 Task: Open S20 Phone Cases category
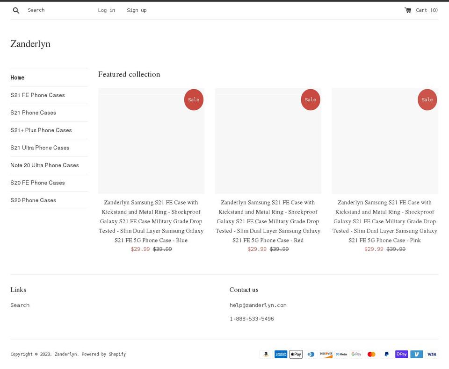tap(33, 200)
